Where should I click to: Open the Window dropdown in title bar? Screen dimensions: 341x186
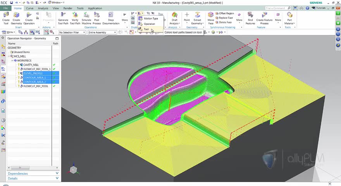click(x=56, y=3)
